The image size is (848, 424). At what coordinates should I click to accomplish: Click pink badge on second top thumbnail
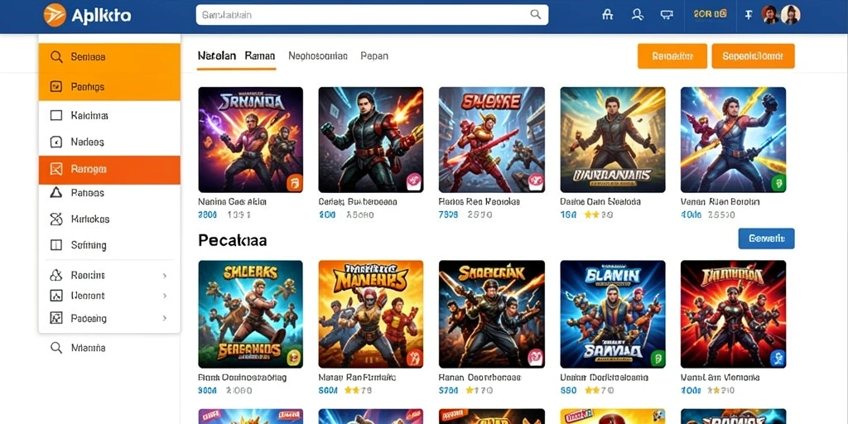tap(414, 182)
